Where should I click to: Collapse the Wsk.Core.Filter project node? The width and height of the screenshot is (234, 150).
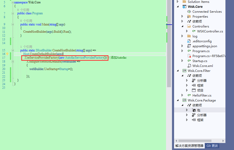178,71
